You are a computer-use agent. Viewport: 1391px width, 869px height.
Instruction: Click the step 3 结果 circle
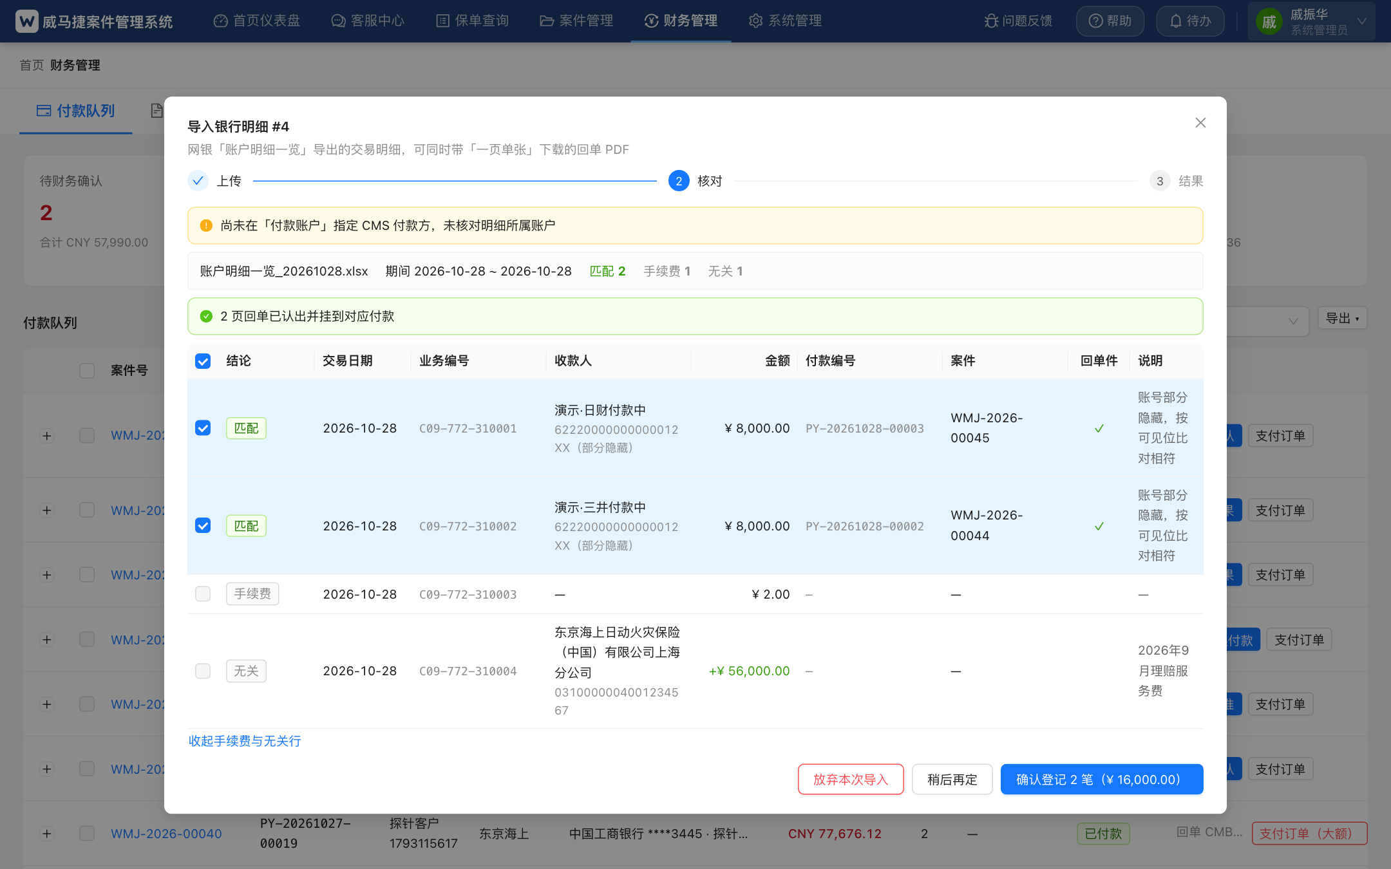pyautogui.click(x=1160, y=181)
